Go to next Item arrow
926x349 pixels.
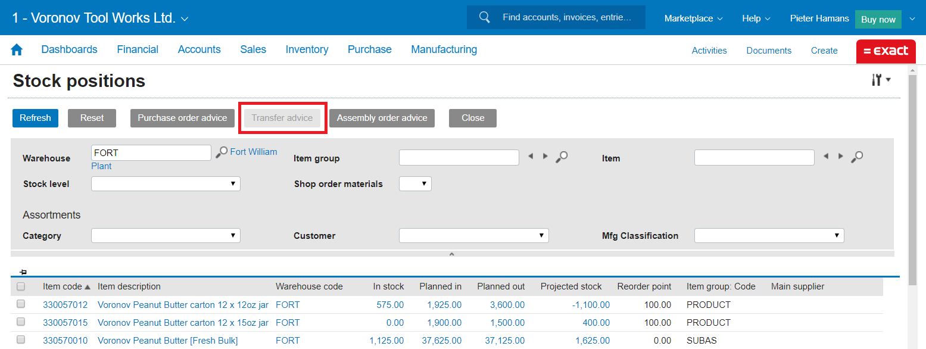[x=841, y=157]
